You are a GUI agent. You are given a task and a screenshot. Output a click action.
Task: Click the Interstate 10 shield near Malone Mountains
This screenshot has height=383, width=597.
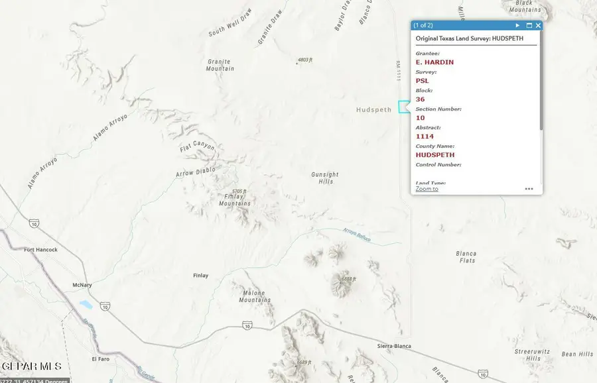[x=246, y=325]
